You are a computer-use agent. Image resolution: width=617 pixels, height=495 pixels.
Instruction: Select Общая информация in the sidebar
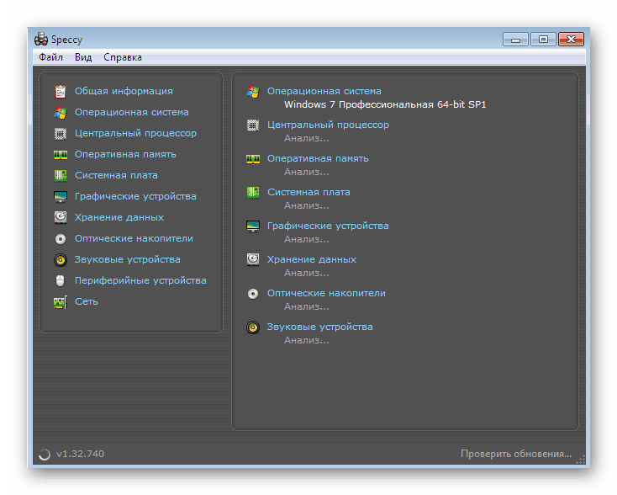pos(124,91)
